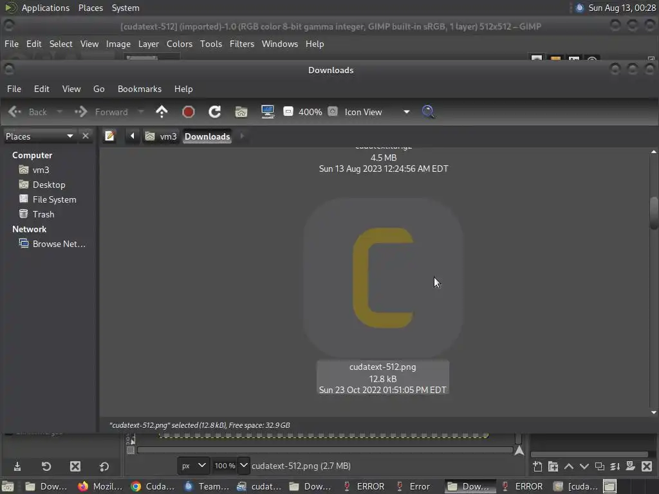Switch to Mozilla Firefox taskbar item
Screen dimensions: 659x494
(x=100, y=486)
